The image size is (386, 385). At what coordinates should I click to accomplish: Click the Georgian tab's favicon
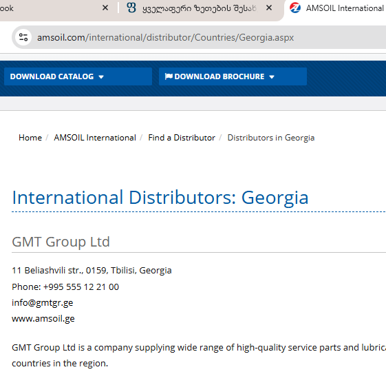point(131,8)
